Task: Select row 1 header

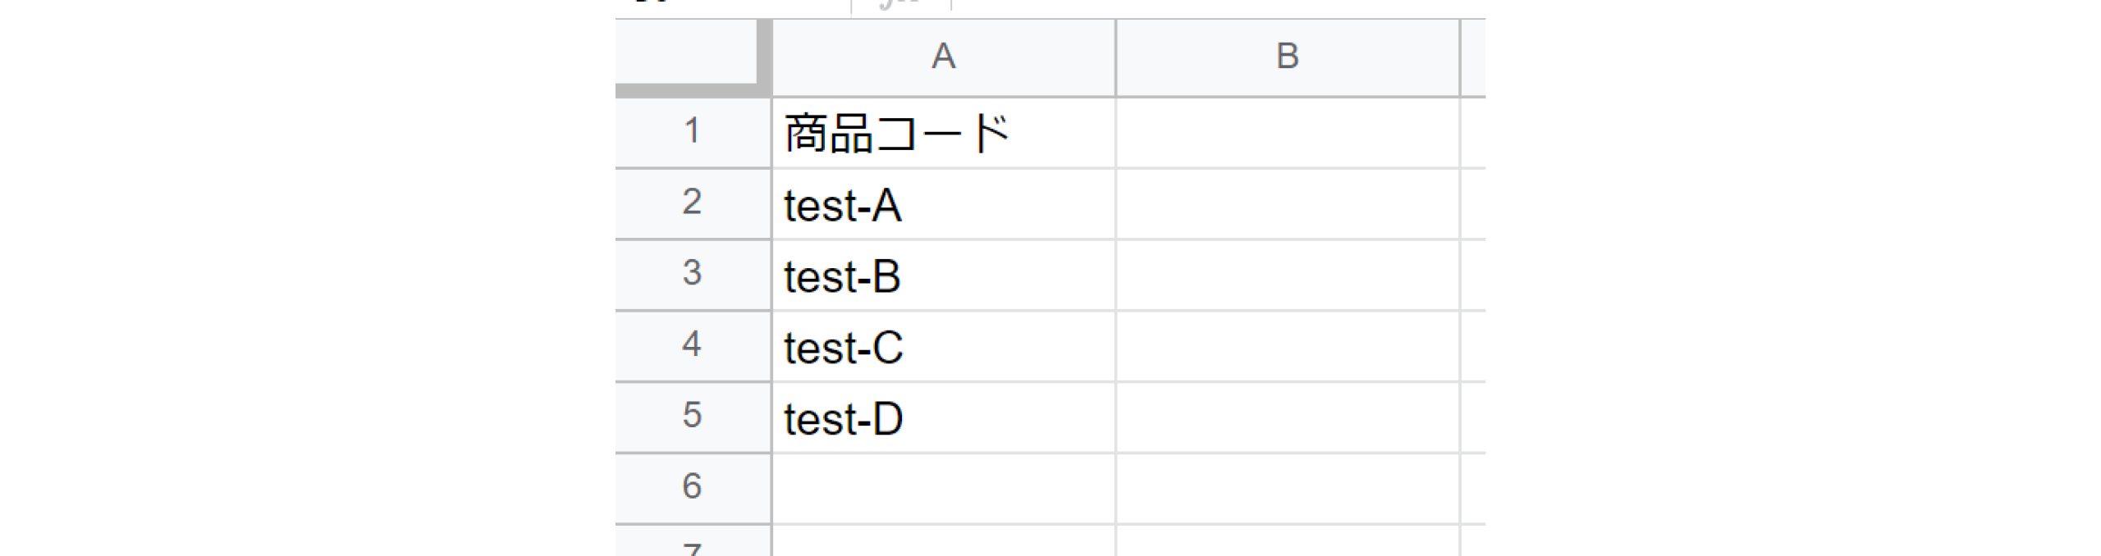Action: 692,131
